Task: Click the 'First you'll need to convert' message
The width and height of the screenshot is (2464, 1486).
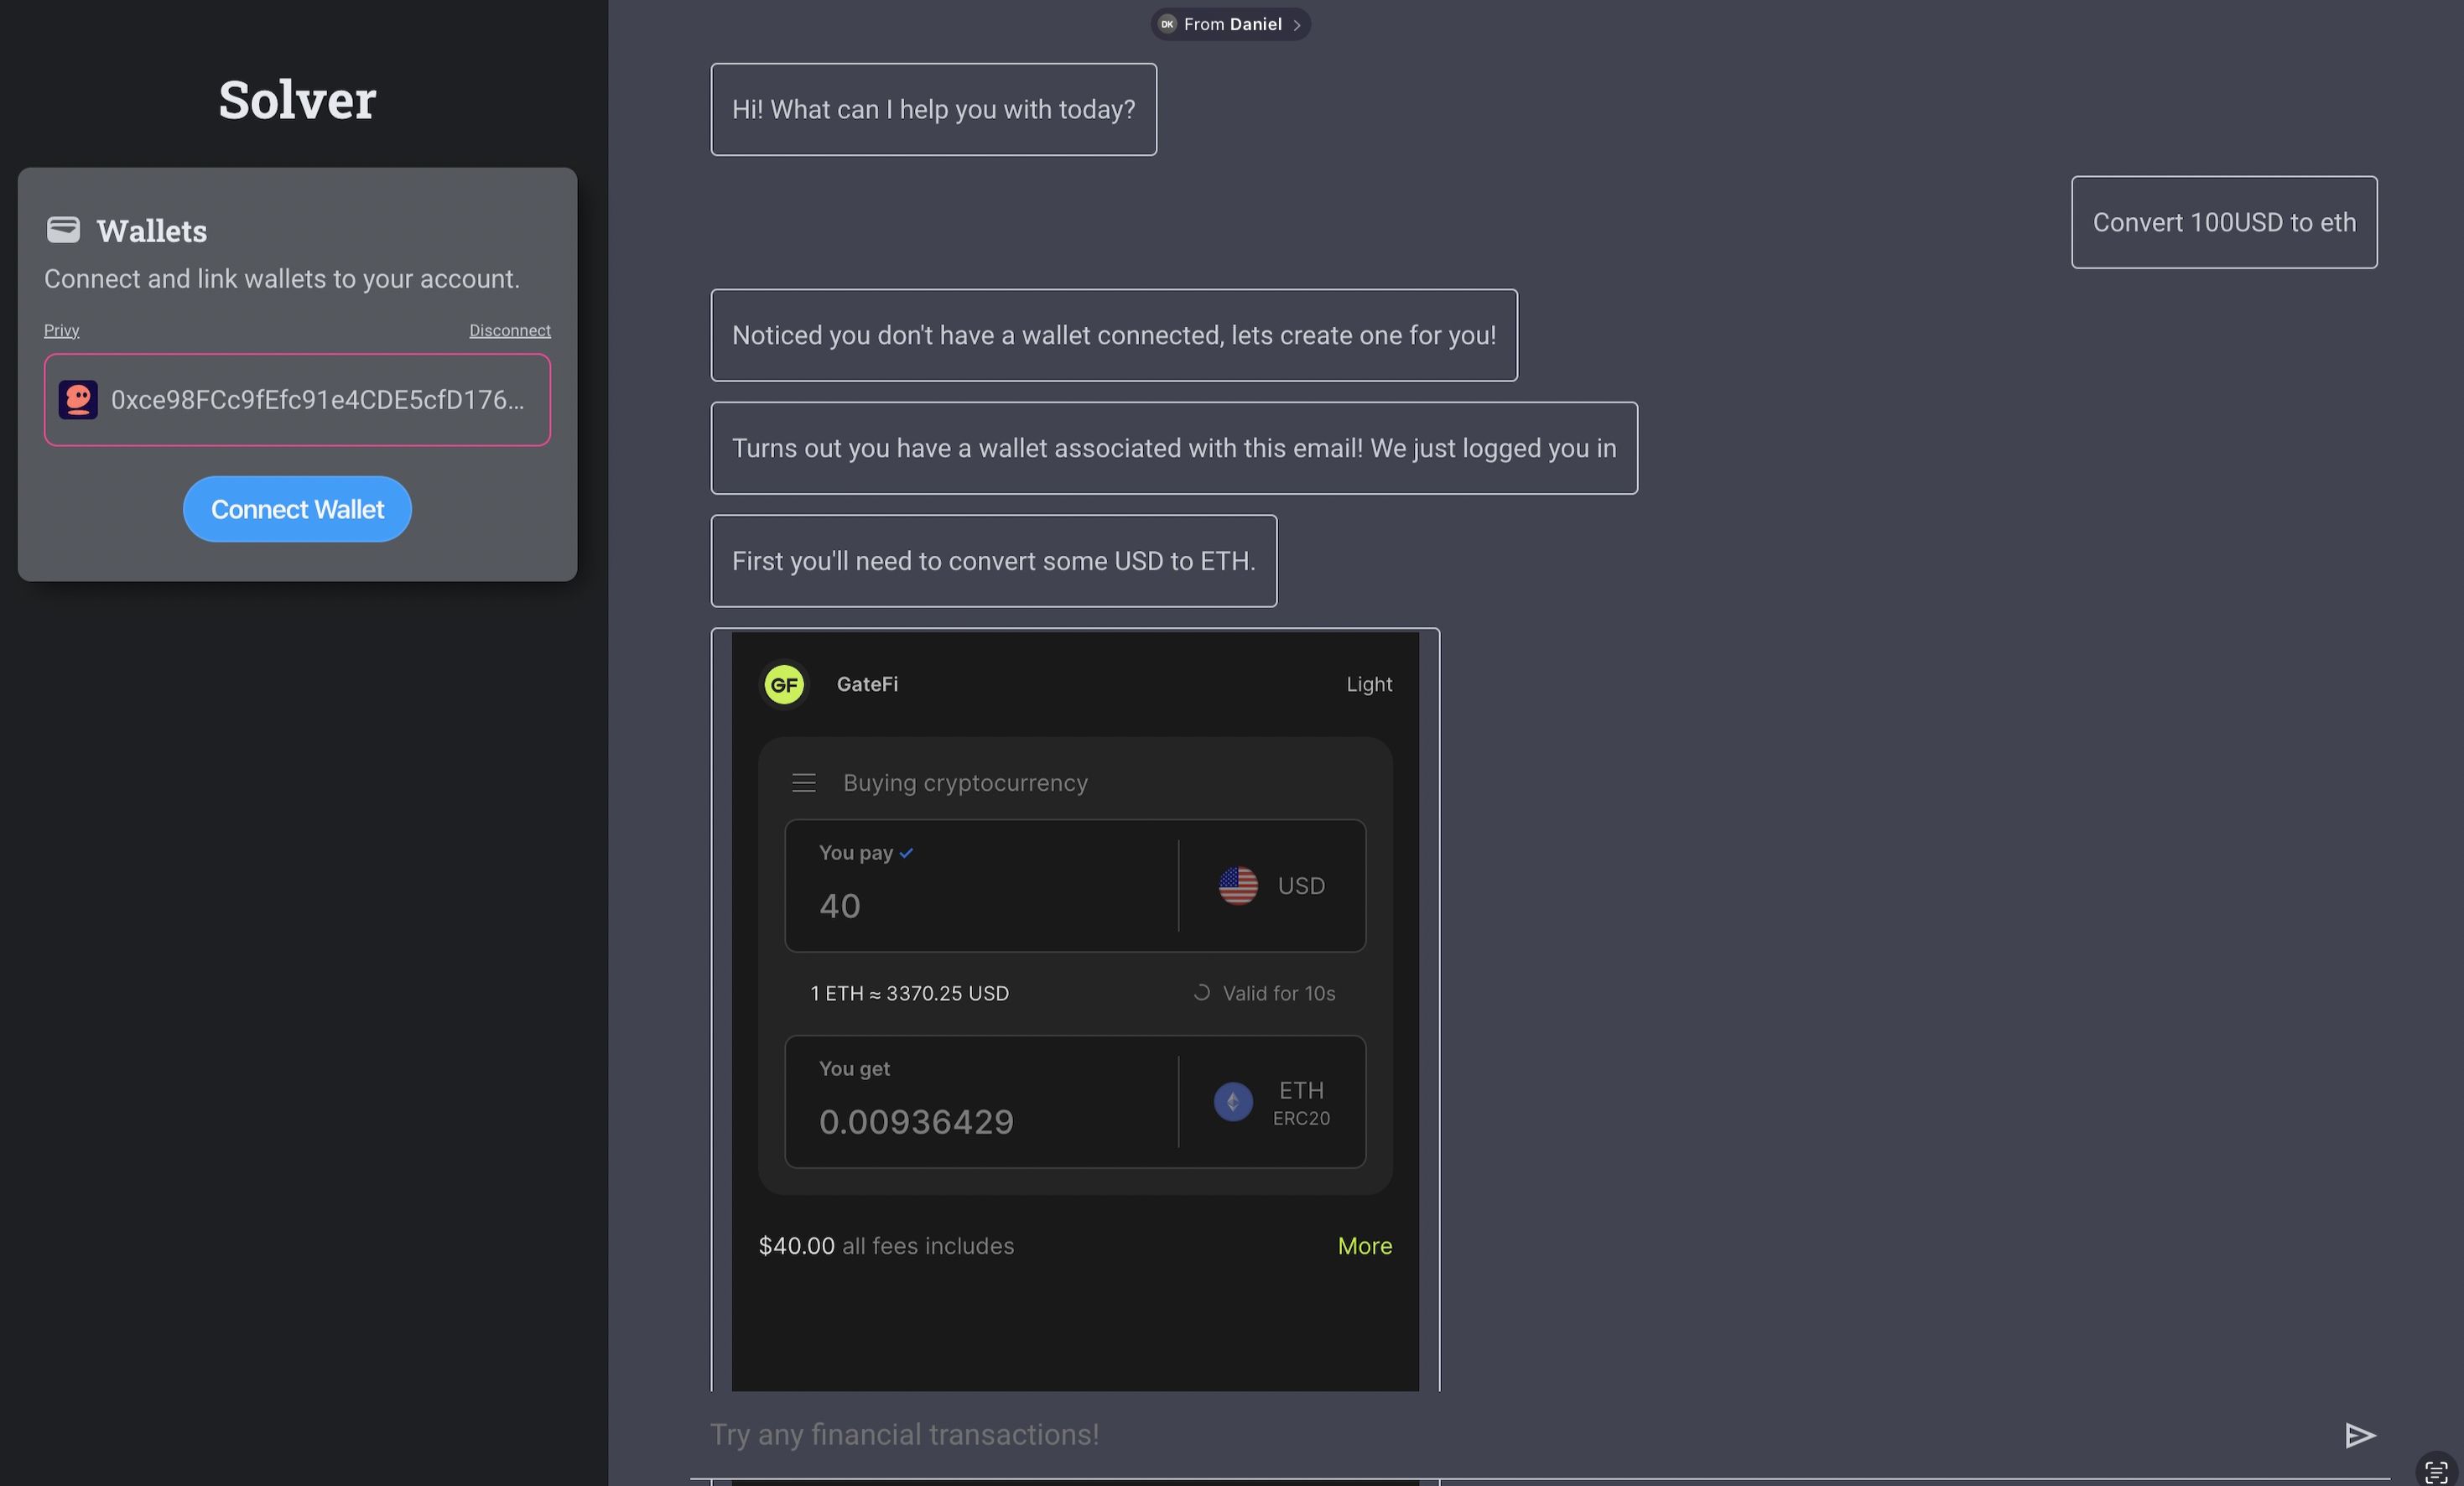Action: click(993, 562)
